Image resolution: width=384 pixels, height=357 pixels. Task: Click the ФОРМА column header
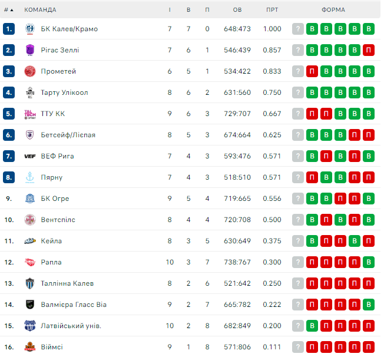coord(333,10)
